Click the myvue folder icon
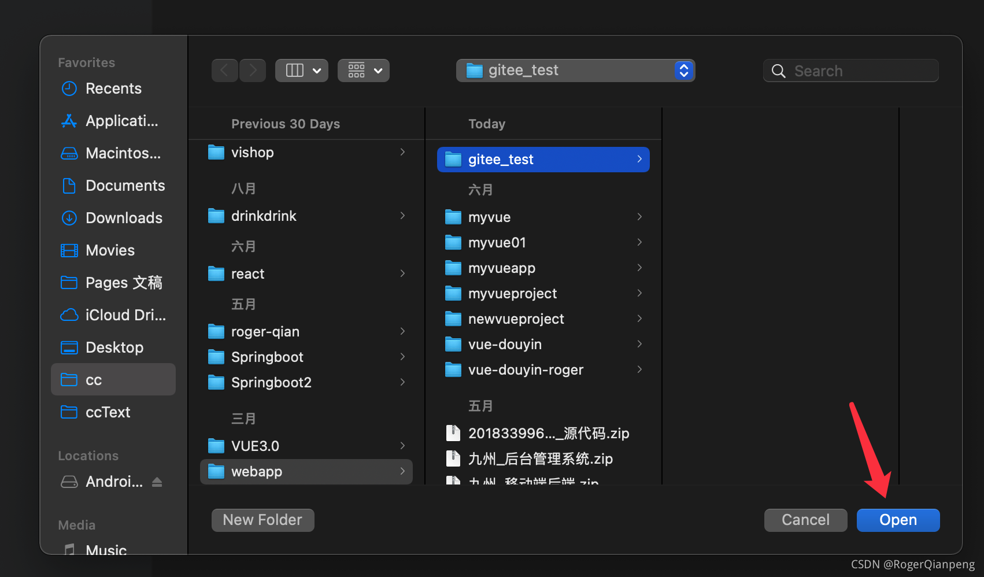984x577 pixels. click(x=453, y=217)
